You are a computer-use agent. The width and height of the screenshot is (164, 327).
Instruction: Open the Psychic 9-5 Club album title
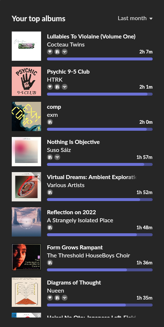(x=68, y=72)
